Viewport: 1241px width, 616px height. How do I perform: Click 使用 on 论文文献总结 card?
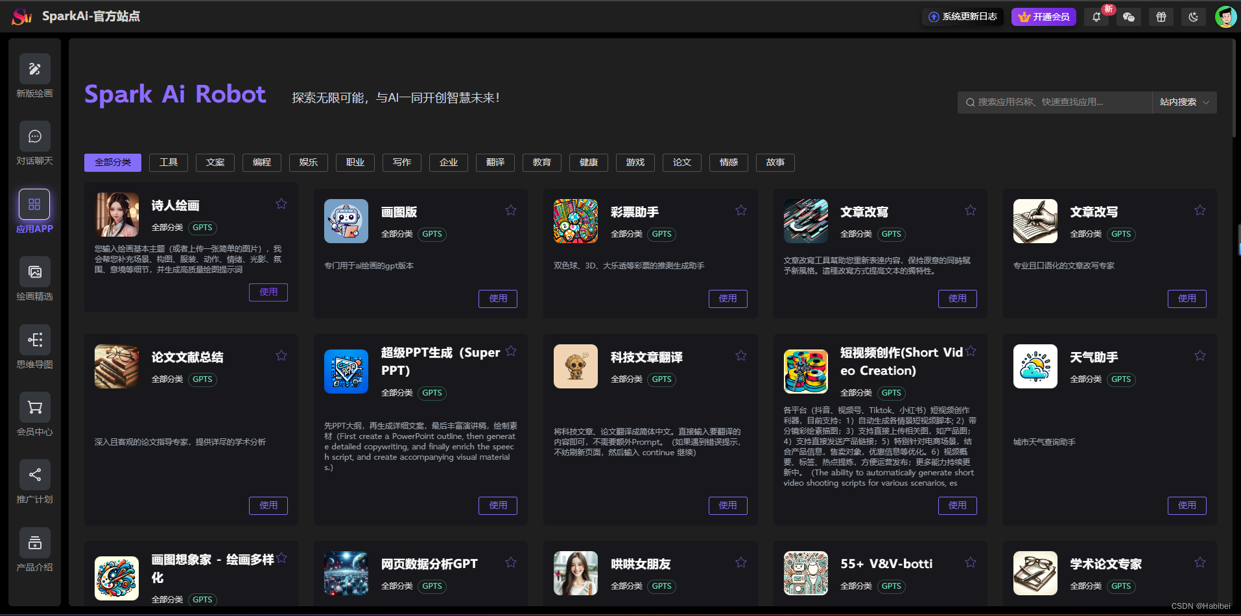(x=268, y=506)
